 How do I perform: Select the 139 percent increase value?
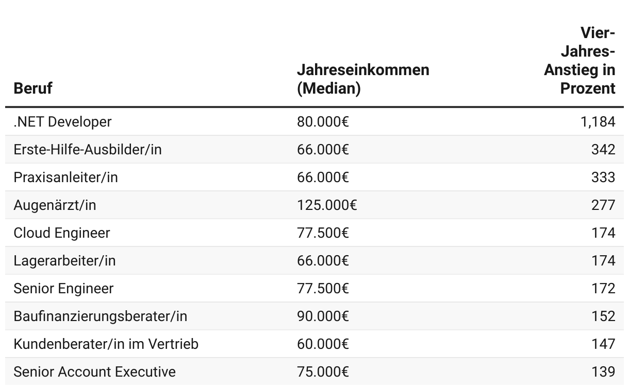[603, 371]
